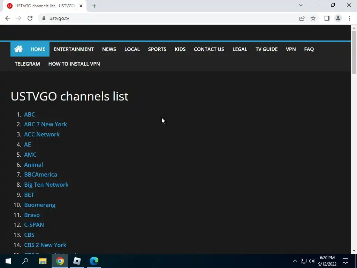Screen dimensions: 357x268
Task: Open HOW TO INSTALL VPN page
Action: (74, 64)
